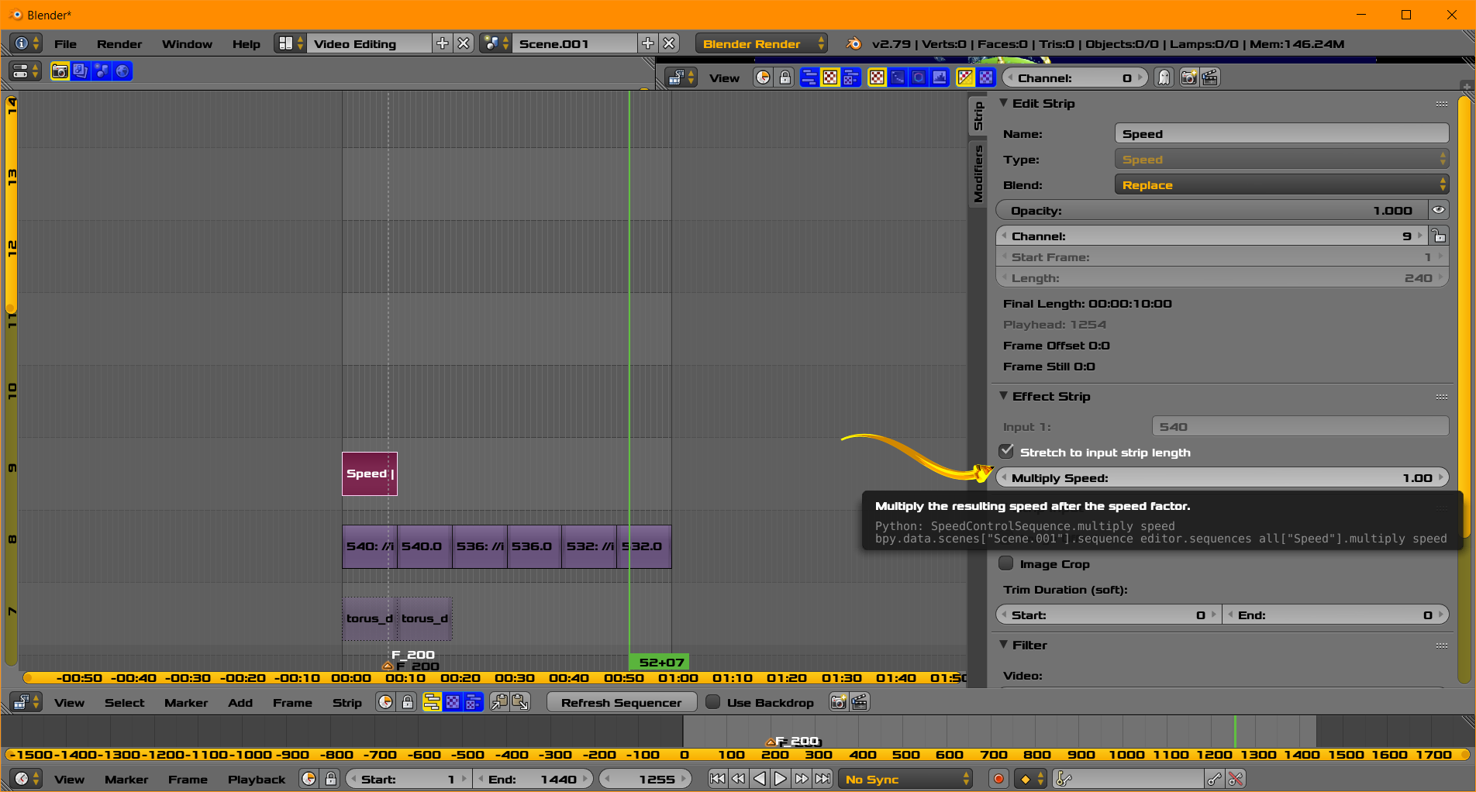Select Sequencer view type in lower header

point(432,702)
